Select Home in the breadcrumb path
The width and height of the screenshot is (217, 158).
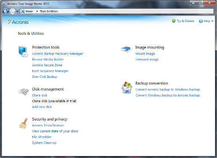pos(29,11)
